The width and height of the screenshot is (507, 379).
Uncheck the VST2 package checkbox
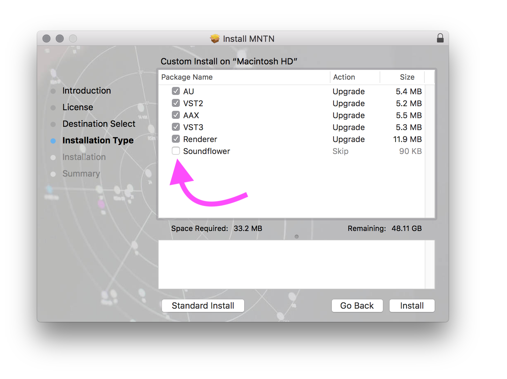tap(176, 103)
